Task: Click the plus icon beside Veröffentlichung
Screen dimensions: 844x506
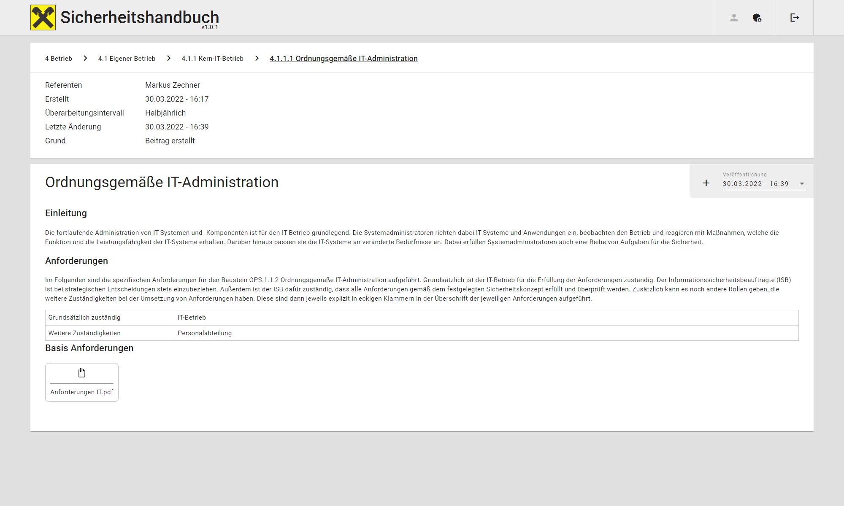Action: (706, 183)
